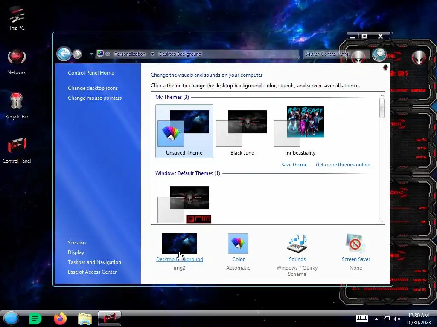The width and height of the screenshot is (437, 327).
Task: Open the Recycle Bin desktop icon
Action: 17,106
